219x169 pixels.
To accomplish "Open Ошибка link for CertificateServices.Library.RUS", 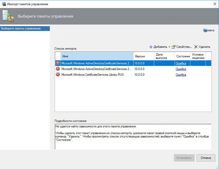I will coord(181,75).
